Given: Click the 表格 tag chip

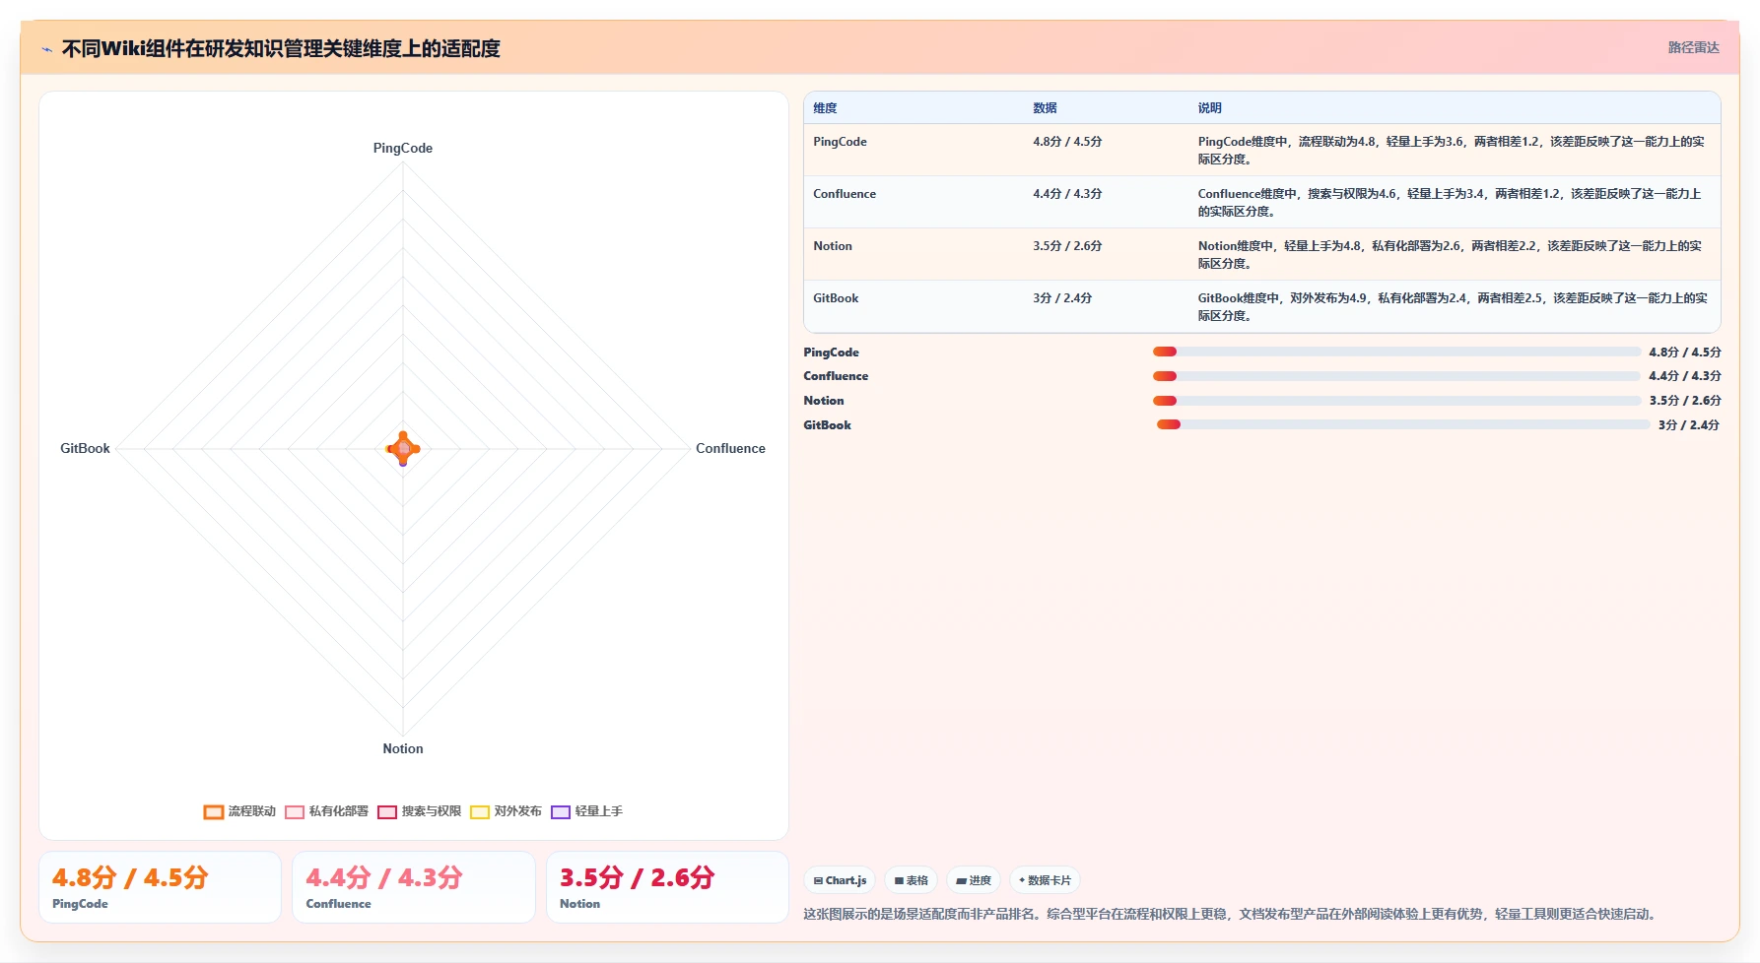Looking at the screenshot, I should [911, 880].
